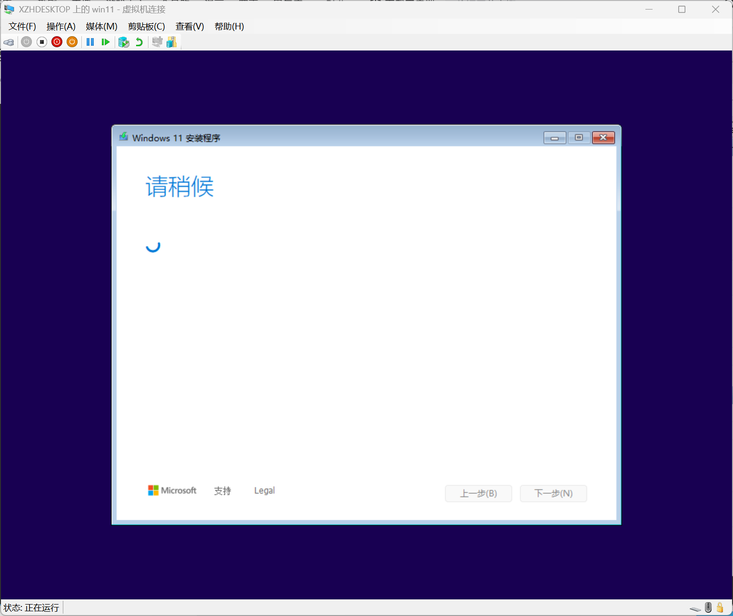Turn off the VM with the stop icon
This screenshot has width=733, height=616.
click(x=42, y=42)
